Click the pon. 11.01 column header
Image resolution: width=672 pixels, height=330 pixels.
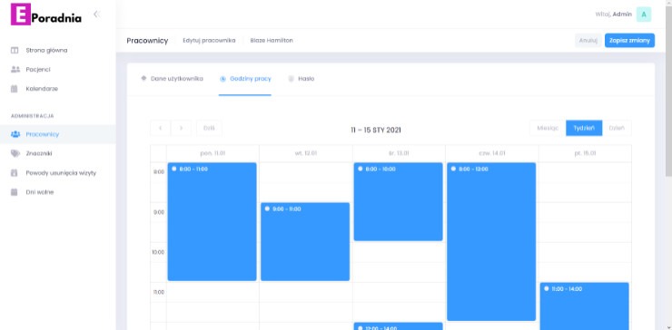(x=213, y=153)
